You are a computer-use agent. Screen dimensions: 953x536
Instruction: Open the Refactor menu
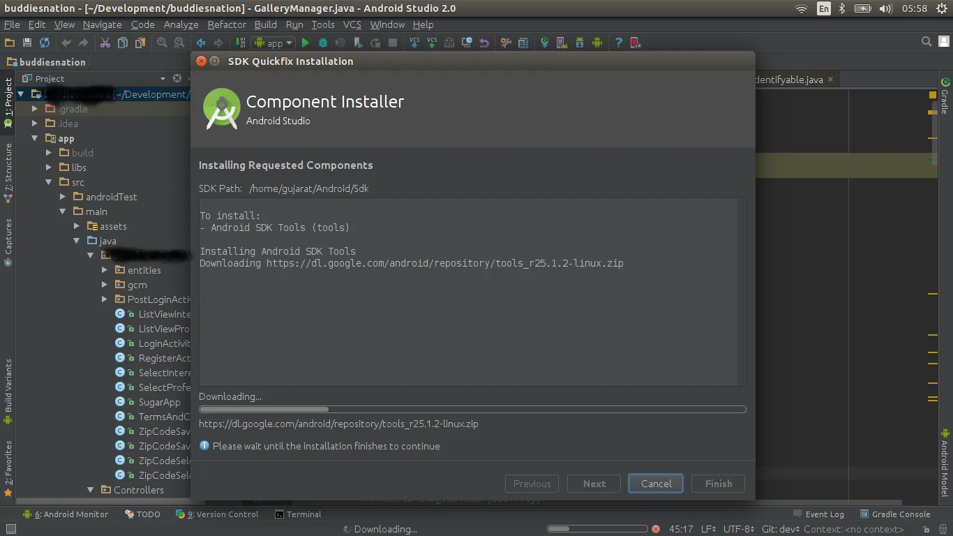point(227,24)
